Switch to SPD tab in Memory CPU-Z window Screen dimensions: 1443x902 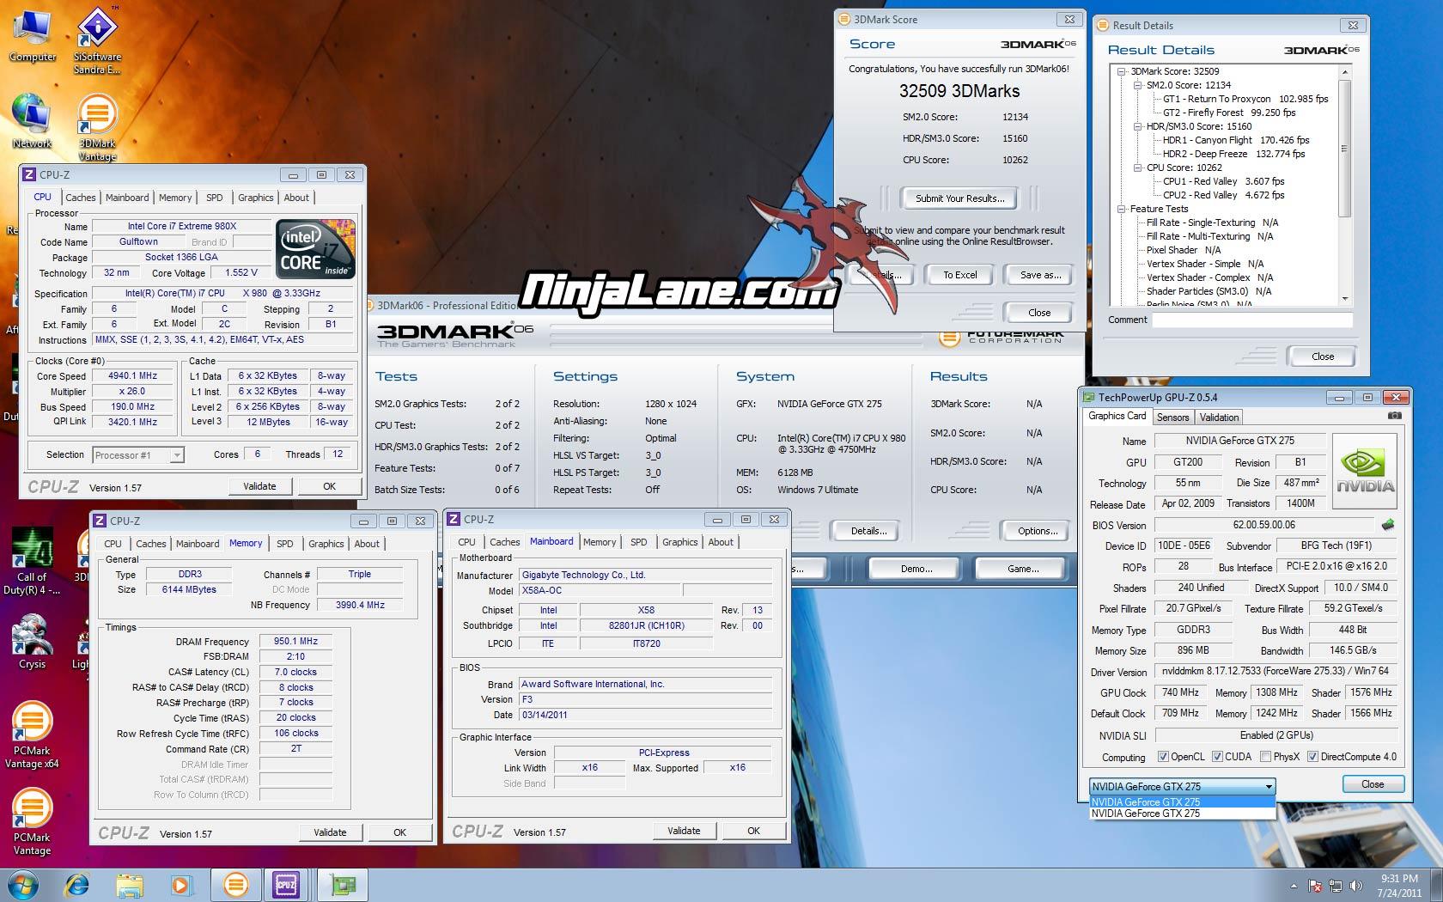point(285,544)
